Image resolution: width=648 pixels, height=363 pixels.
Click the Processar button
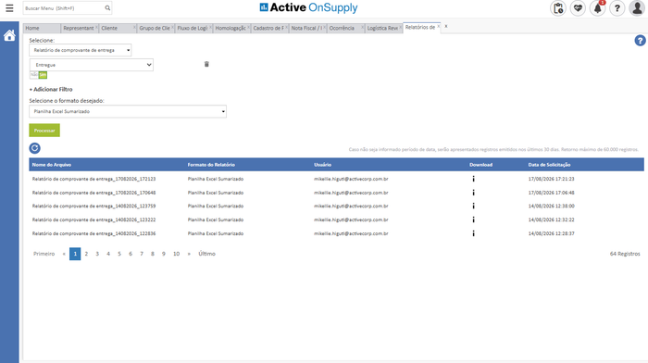(44, 131)
